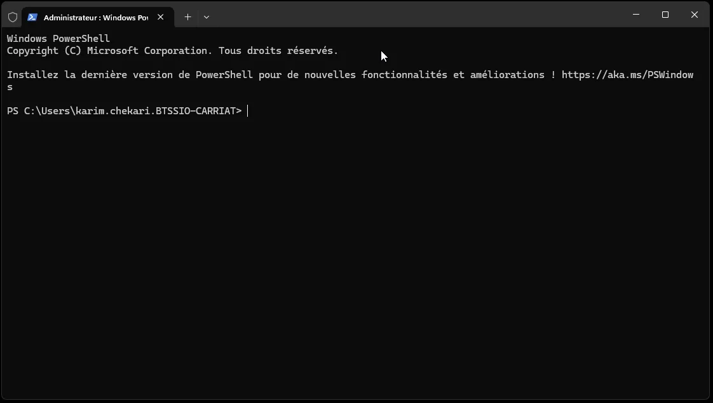Click the maximize window icon
This screenshot has width=713, height=403.
click(665, 15)
